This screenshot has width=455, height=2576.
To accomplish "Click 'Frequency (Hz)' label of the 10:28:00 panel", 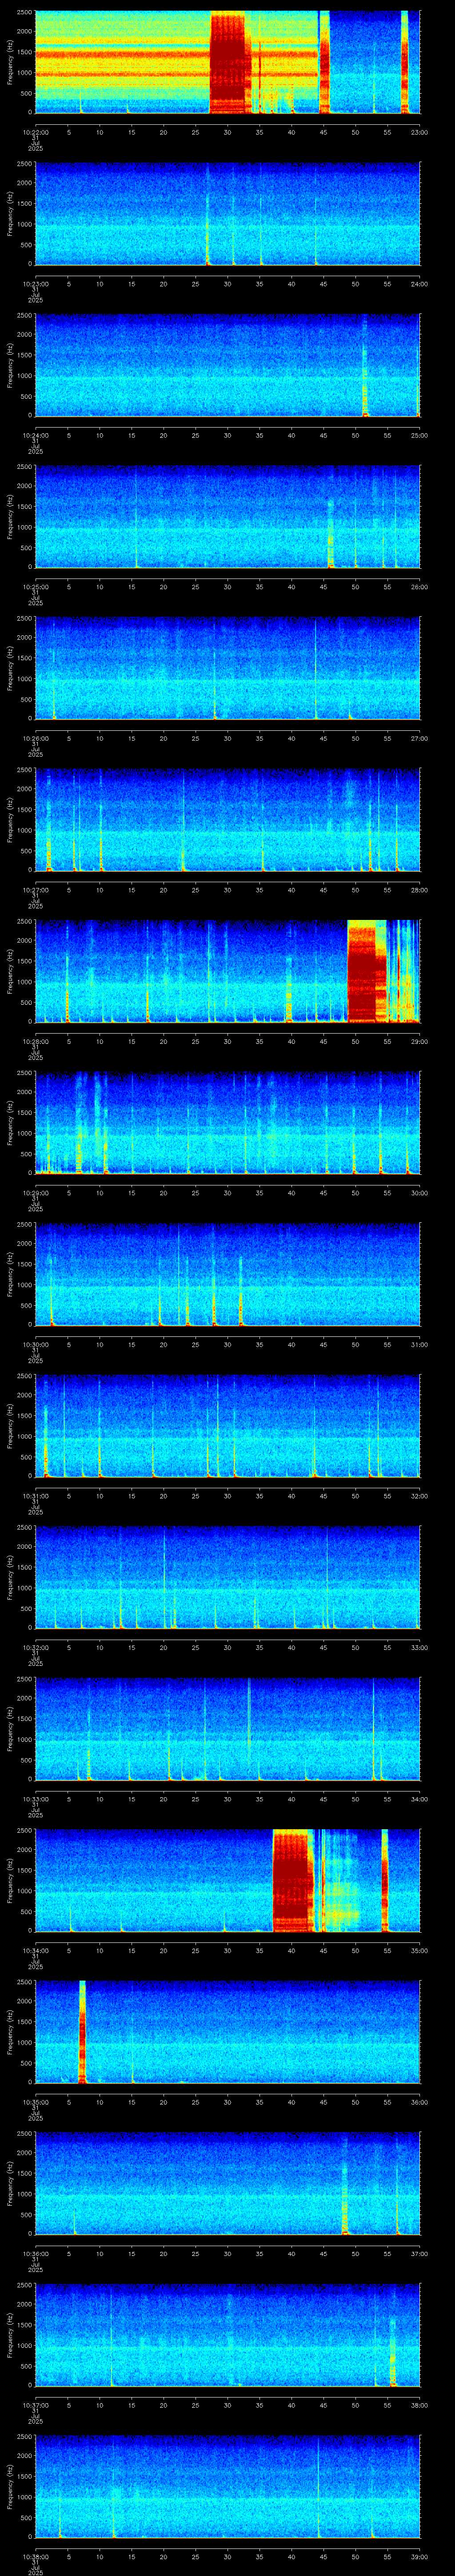I will (10, 971).
